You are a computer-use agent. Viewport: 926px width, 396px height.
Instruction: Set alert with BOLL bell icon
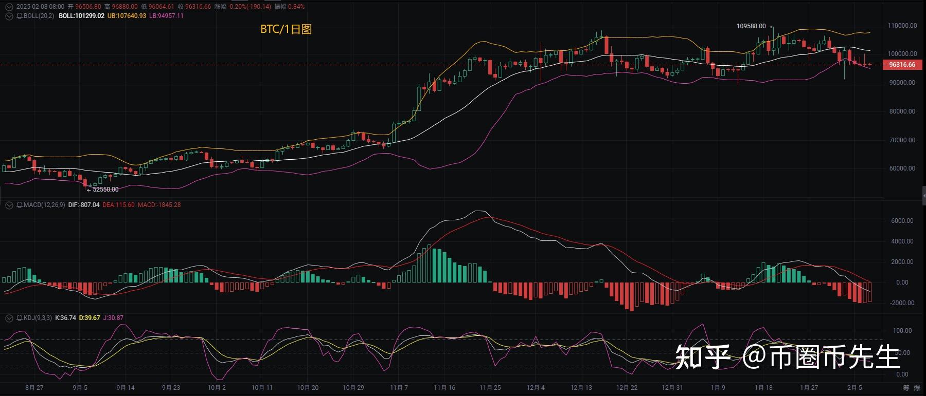tap(20, 16)
